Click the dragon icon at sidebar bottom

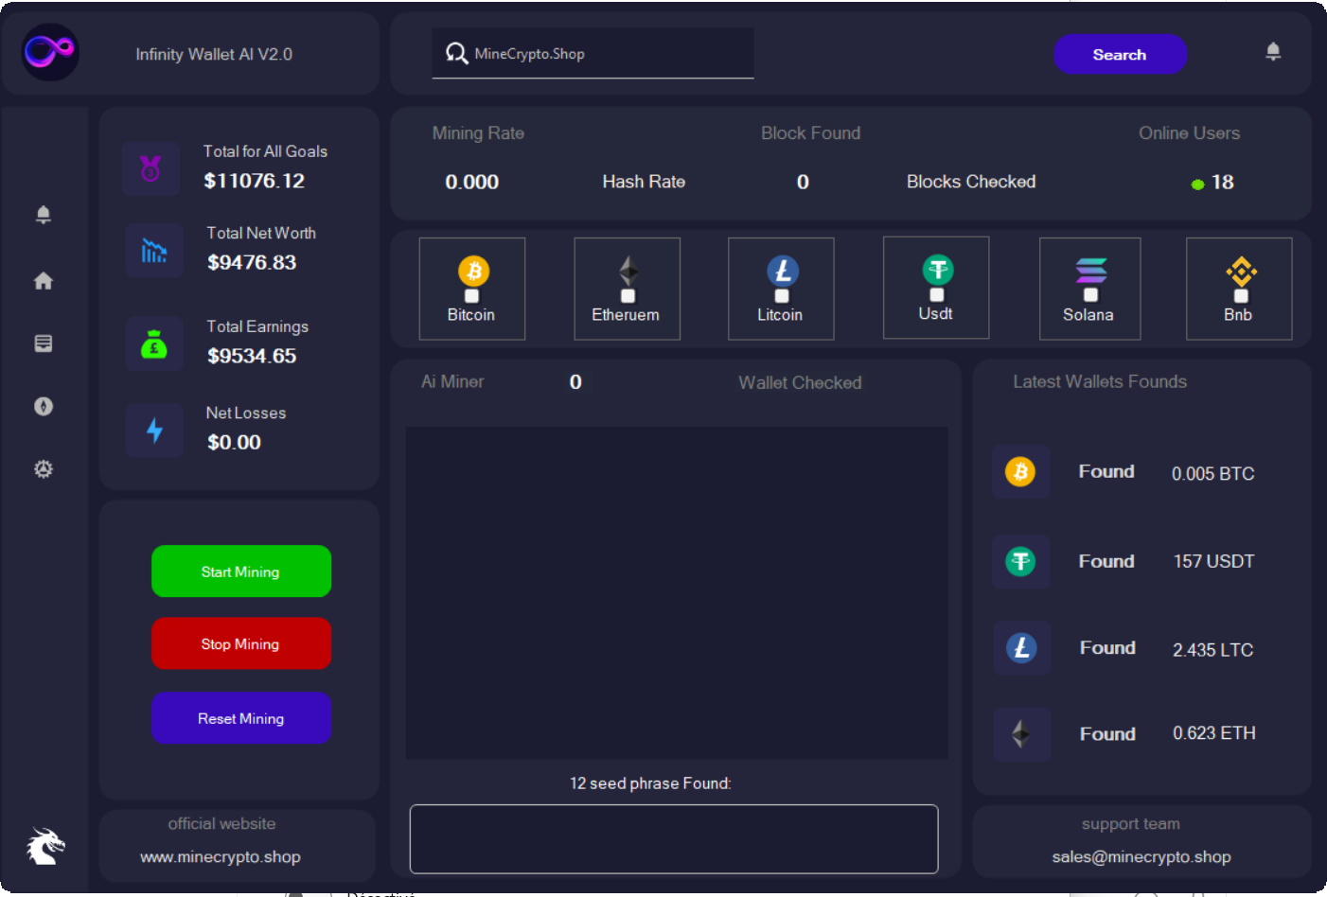(44, 846)
